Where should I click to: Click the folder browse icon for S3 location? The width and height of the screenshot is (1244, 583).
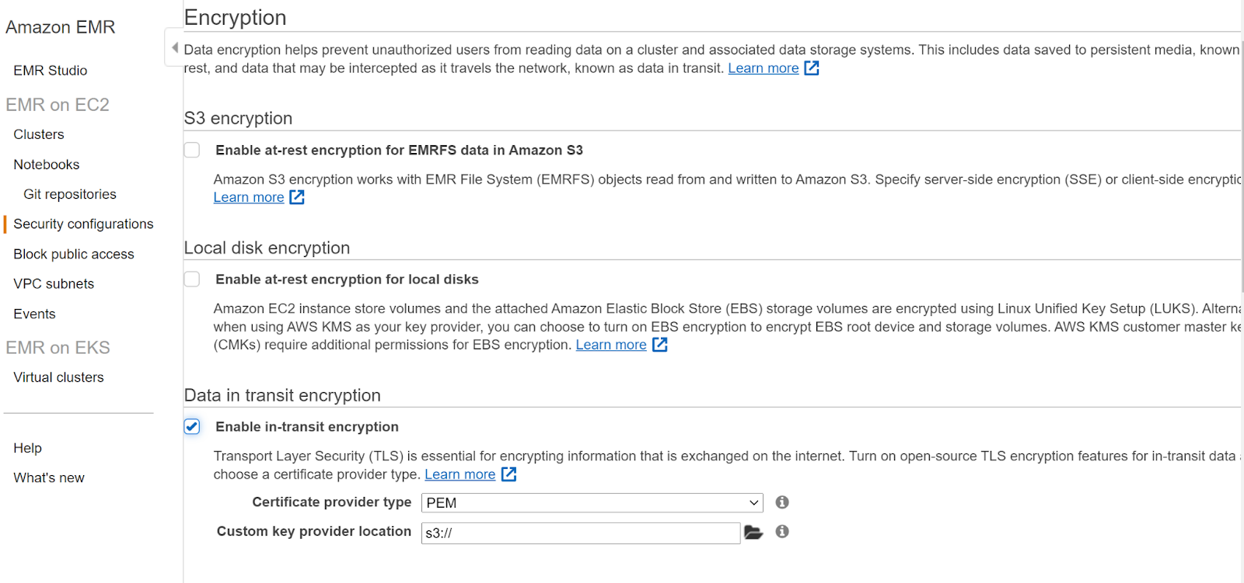[753, 533]
